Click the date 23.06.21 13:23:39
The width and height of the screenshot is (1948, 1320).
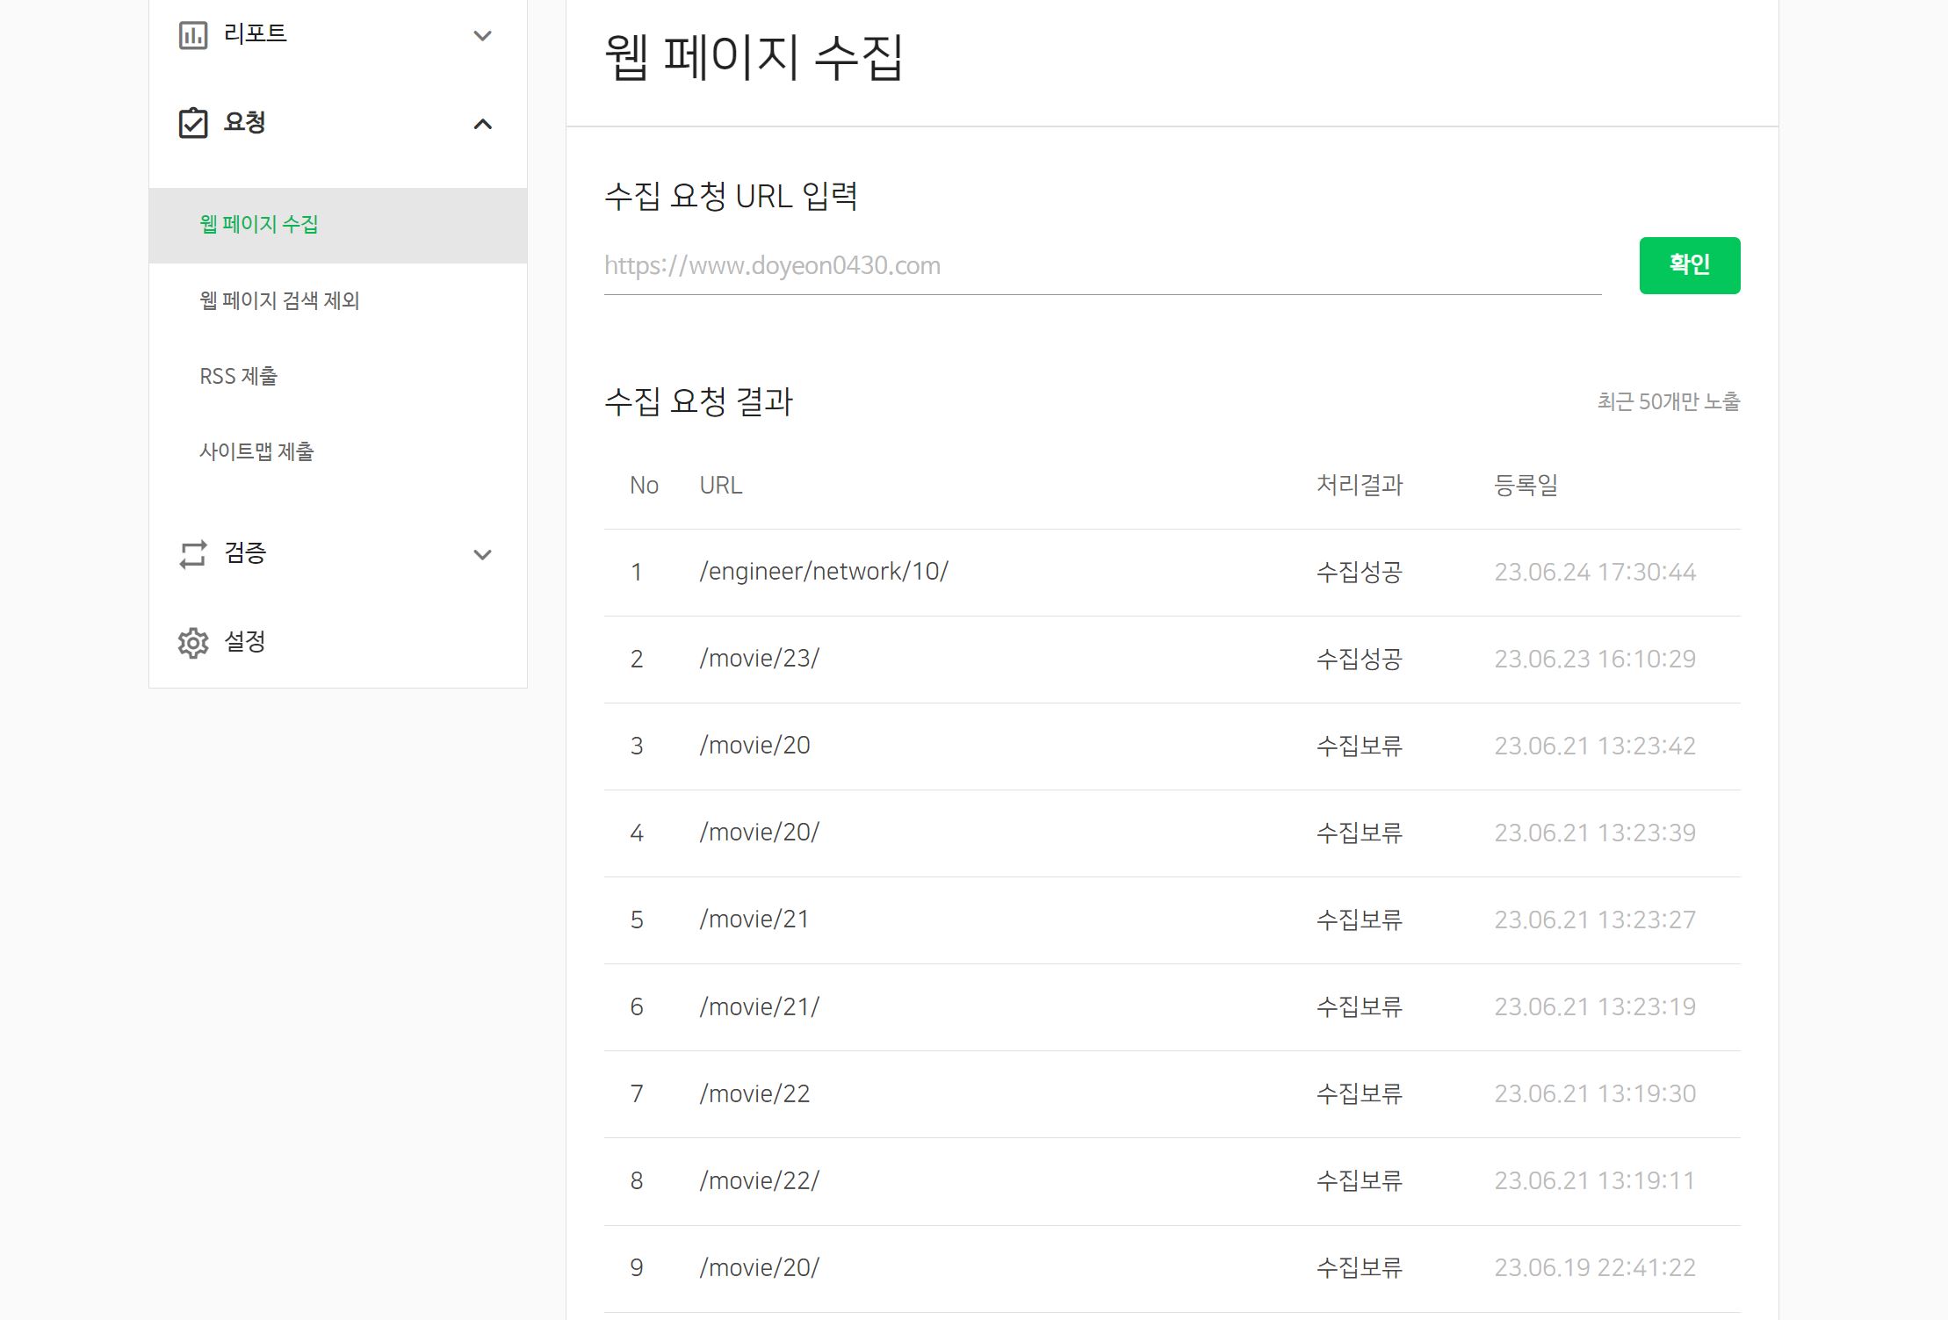[1595, 833]
